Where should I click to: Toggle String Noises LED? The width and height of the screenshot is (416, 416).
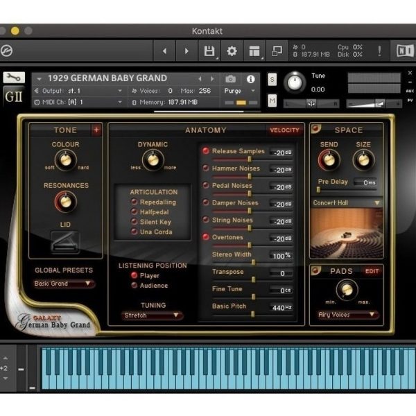tap(206, 220)
